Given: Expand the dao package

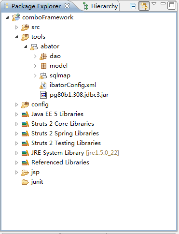Looking at the screenshot, I should [x=35, y=56].
